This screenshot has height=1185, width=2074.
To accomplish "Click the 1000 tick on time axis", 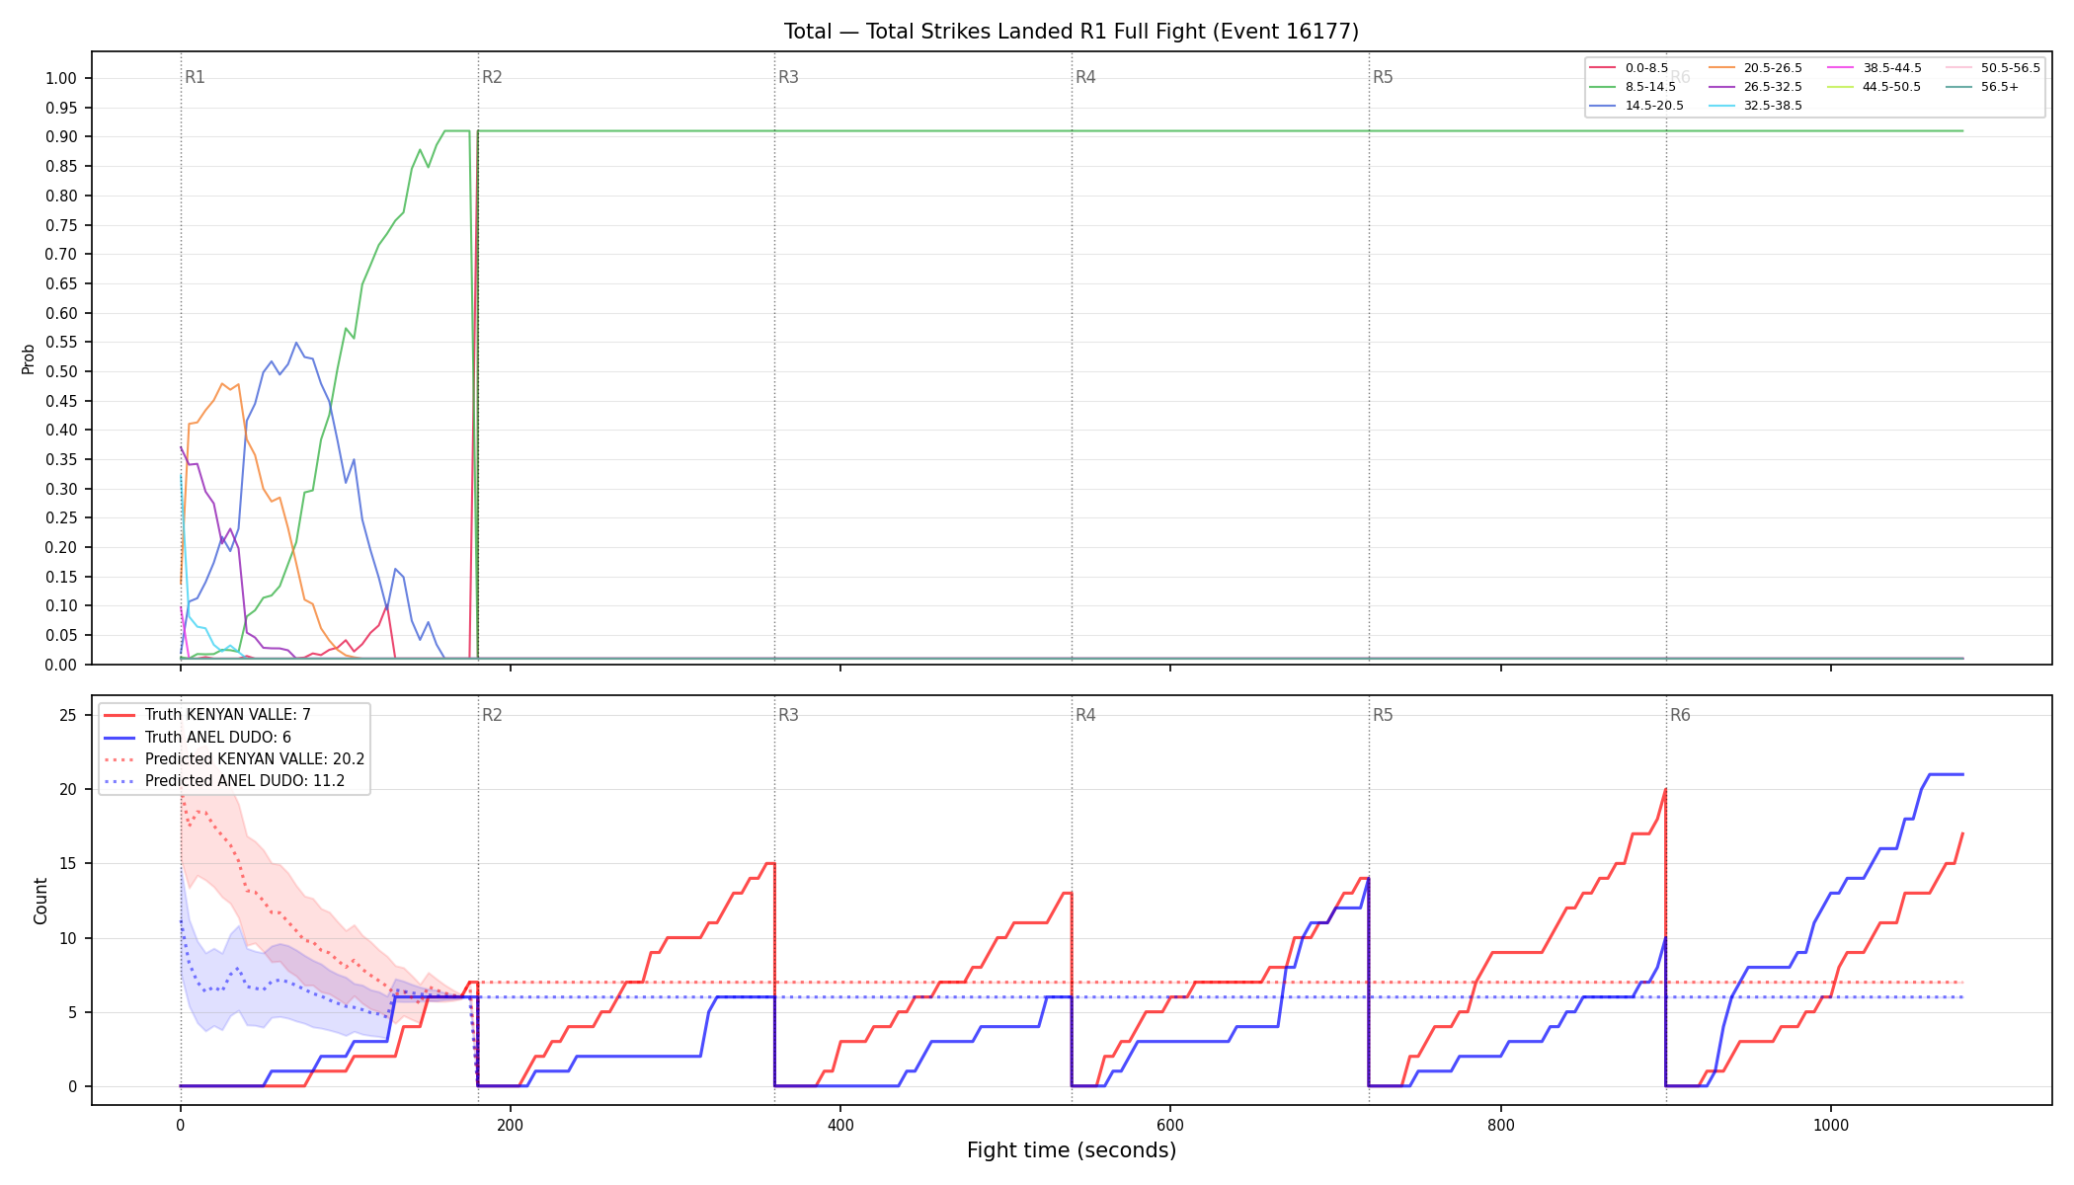I will coord(1831,1125).
